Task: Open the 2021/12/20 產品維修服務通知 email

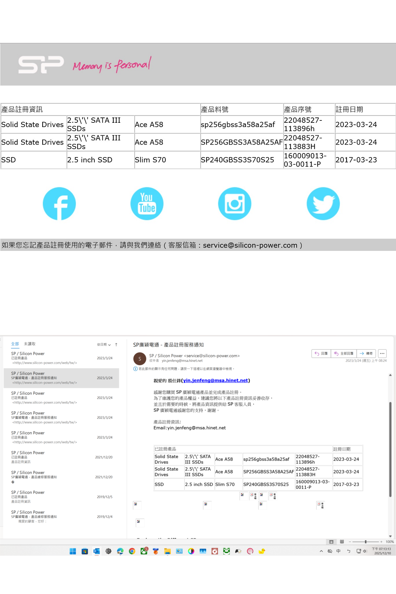Action: coord(61,477)
